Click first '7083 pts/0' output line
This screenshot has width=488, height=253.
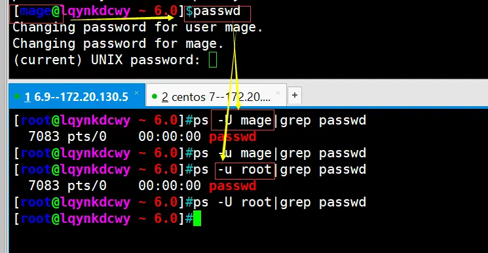coord(142,136)
